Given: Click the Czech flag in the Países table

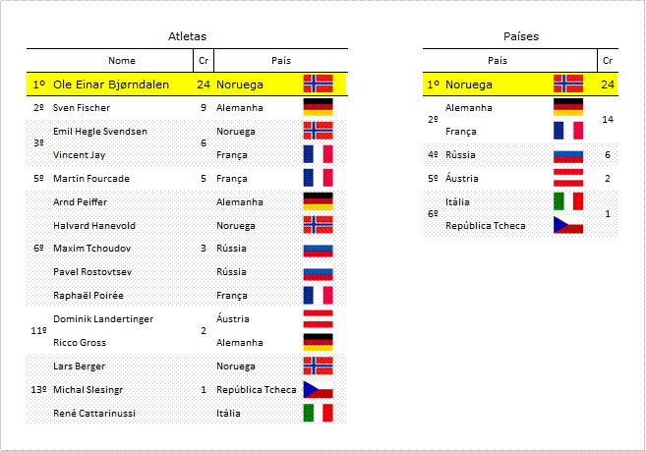Looking at the screenshot, I should 568,225.
